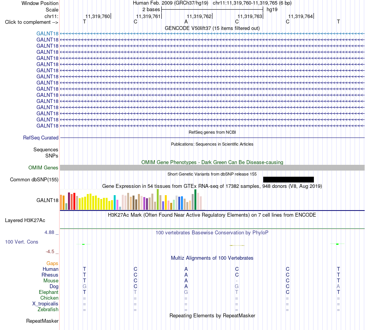
Task: Select the light-blue highlighted GALNT18 transcript label
Action: (47, 33)
